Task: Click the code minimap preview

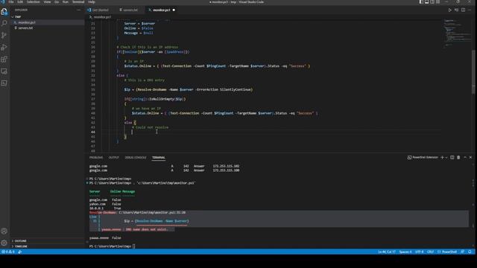Action: coord(457,33)
